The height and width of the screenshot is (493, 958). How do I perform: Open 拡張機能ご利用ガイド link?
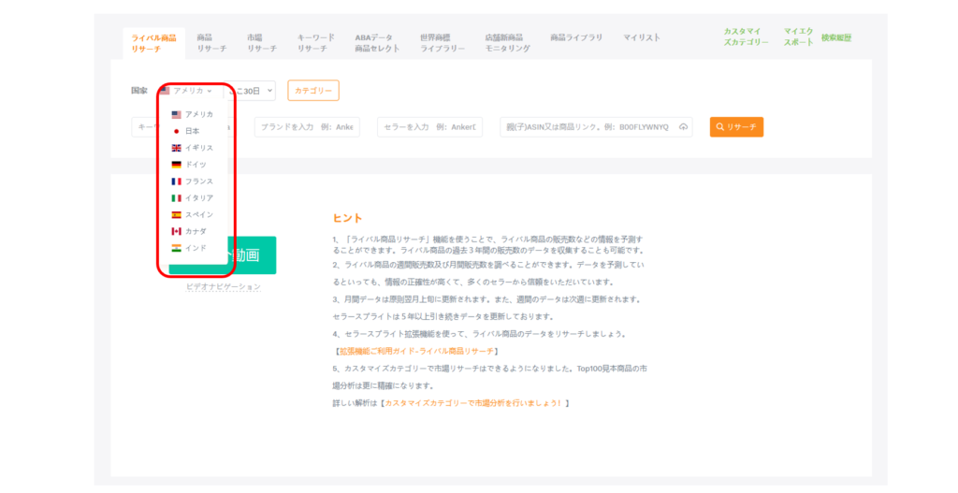tap(416, 351)
